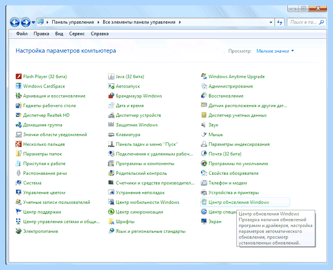The height and width of the screenshot is (270, 333).
Task: Click the Звук speaker icon
Action: coord(204,125)
